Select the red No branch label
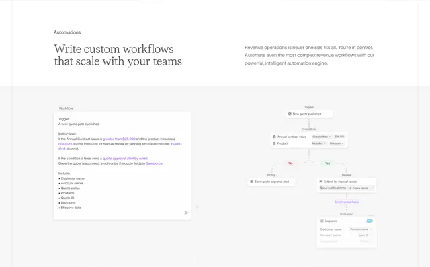The width and height of the screenshot is (430, 267). coord(290,163)
